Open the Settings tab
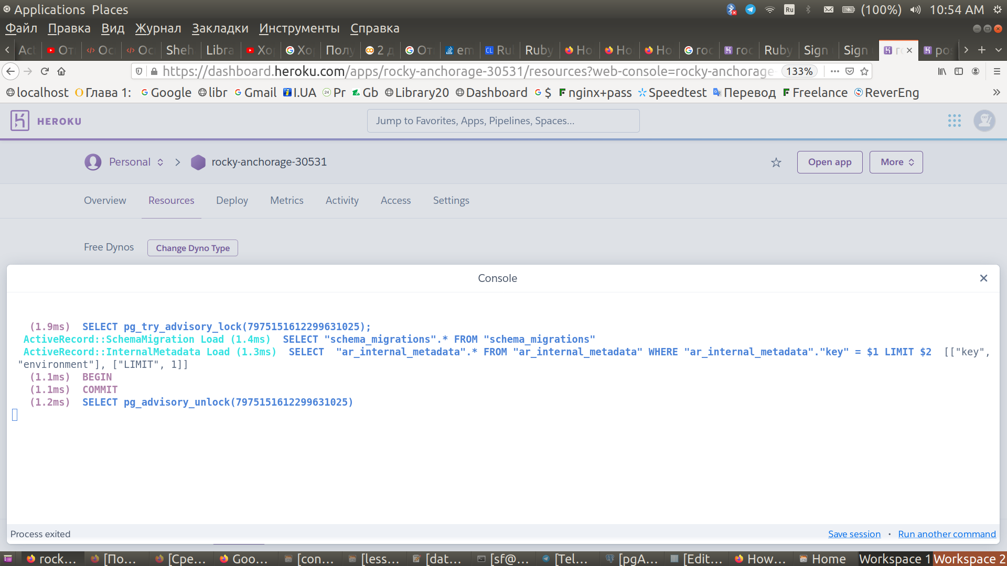Screen dimensions: 1007x566 click(451, 201)
